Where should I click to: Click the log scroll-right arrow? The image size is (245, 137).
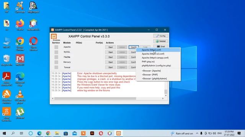[163, 99]
